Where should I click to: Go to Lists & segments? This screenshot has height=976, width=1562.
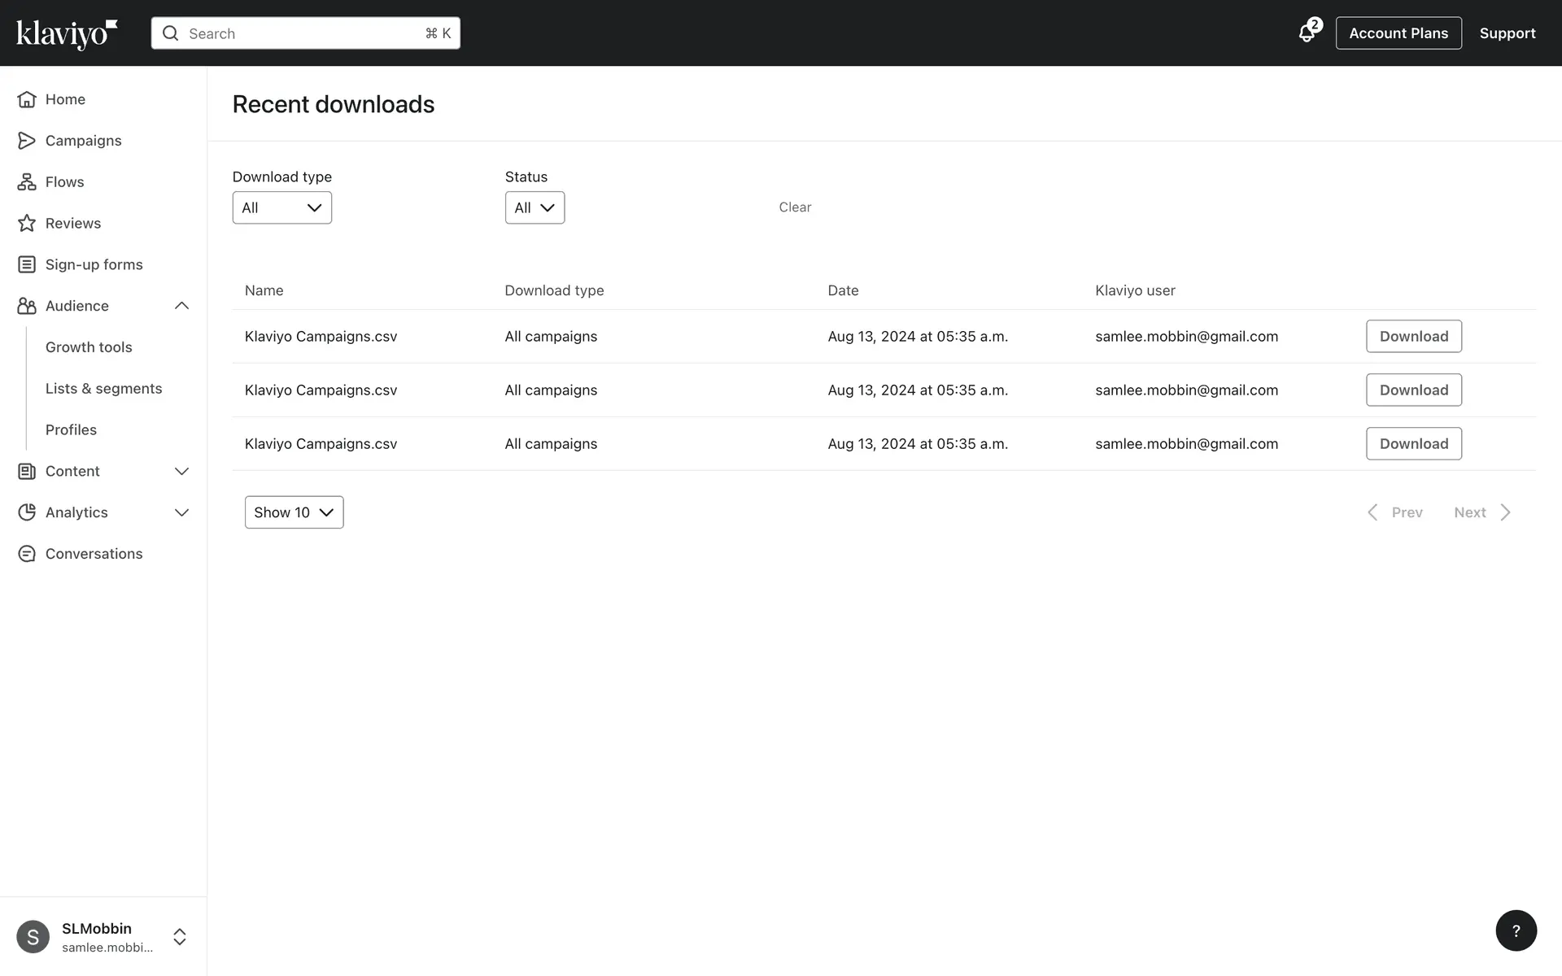click(104, 389)
